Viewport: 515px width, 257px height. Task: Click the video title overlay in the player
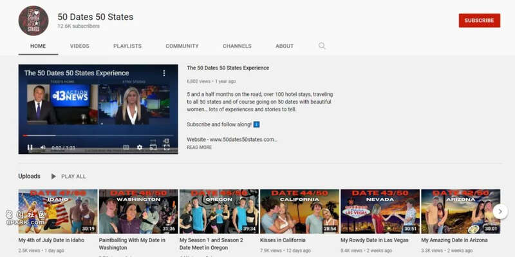[77, 73]
